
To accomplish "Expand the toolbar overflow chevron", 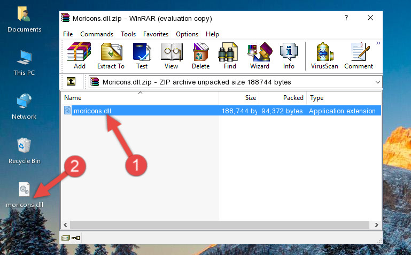I will pos(378,43).
